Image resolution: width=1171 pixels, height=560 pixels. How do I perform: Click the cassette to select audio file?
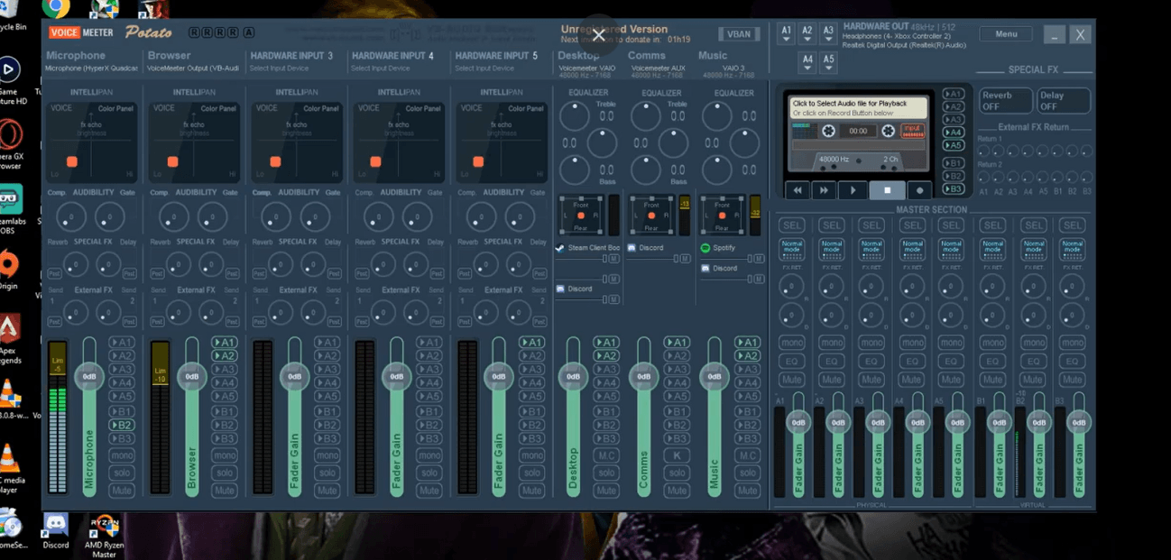click(858, 107)
